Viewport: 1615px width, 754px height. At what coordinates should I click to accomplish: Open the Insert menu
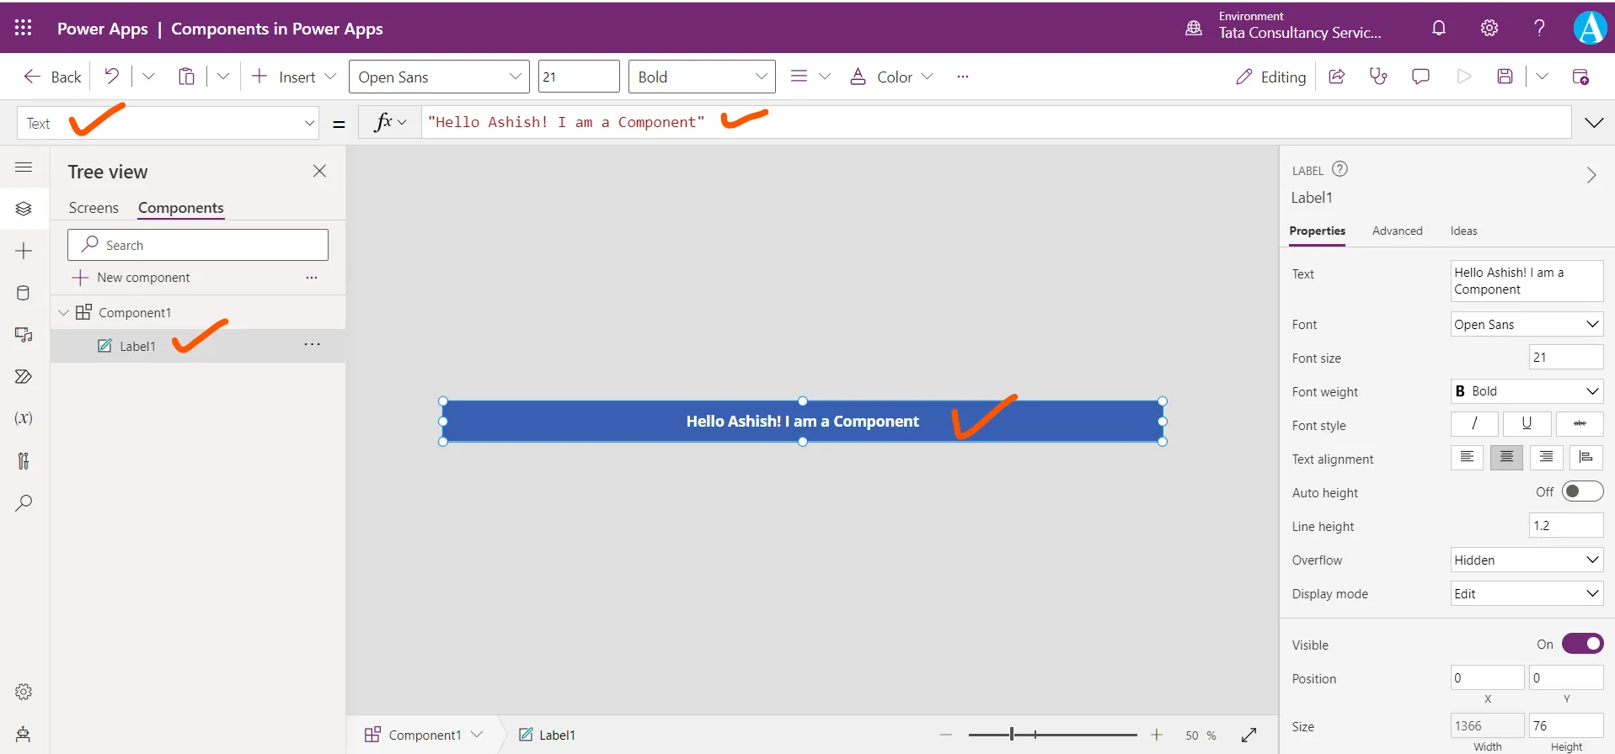coord(294,77)
